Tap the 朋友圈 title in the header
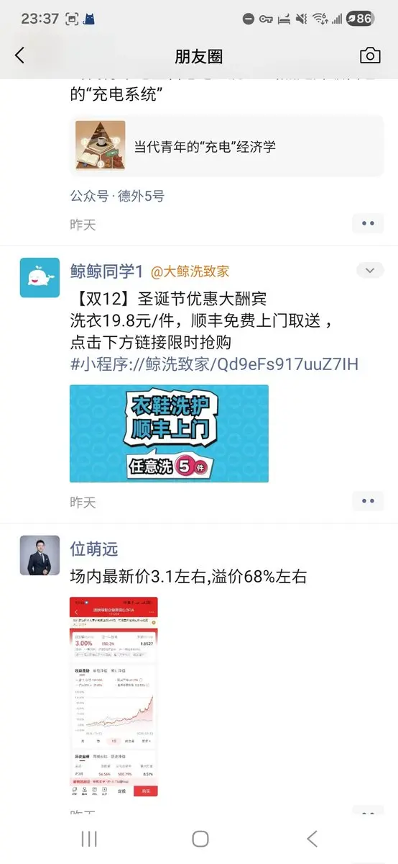Image resolution: width=398 pixels, height=864 pixels. (199, 56)
